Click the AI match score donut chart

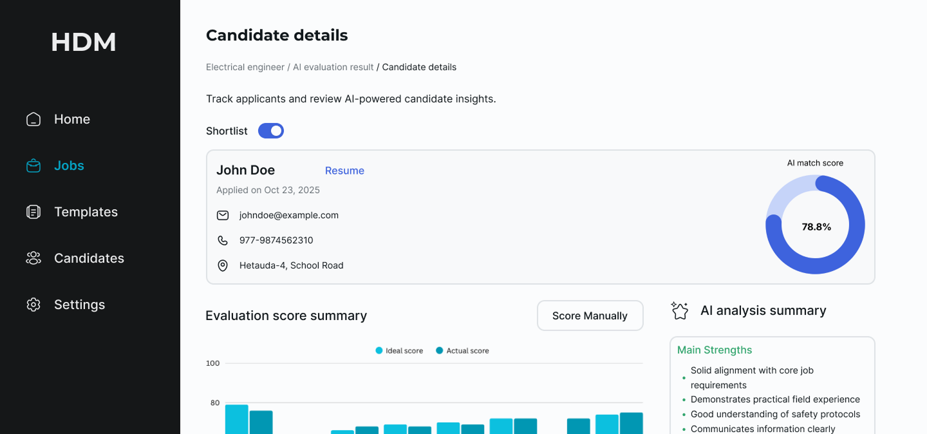[815, 225]
